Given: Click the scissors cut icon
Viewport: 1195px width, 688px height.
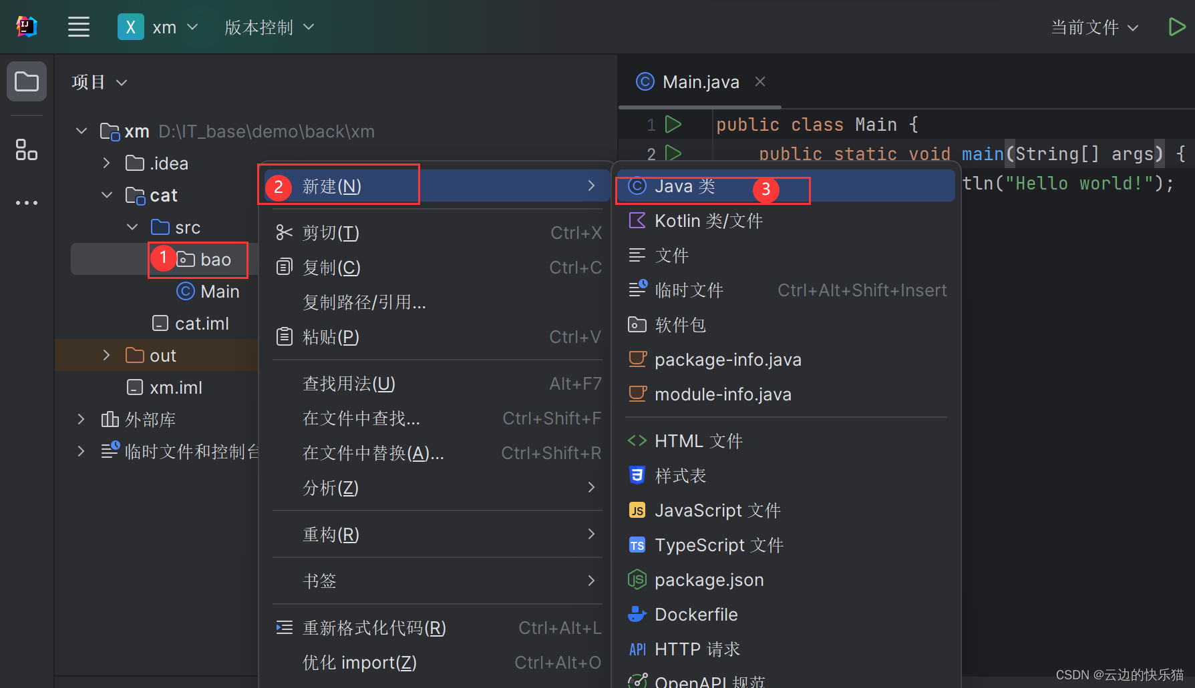Looking at the screenshot, I should tap(285, 232).
